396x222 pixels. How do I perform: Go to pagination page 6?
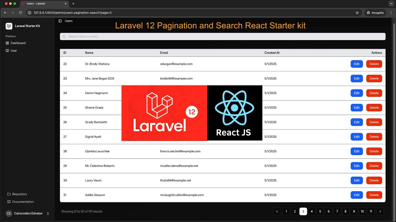(329, 212)
